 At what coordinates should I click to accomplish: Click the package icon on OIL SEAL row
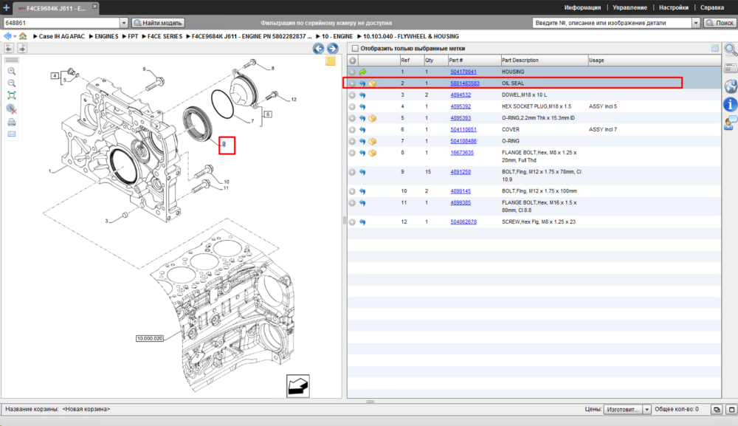(372, 83)
